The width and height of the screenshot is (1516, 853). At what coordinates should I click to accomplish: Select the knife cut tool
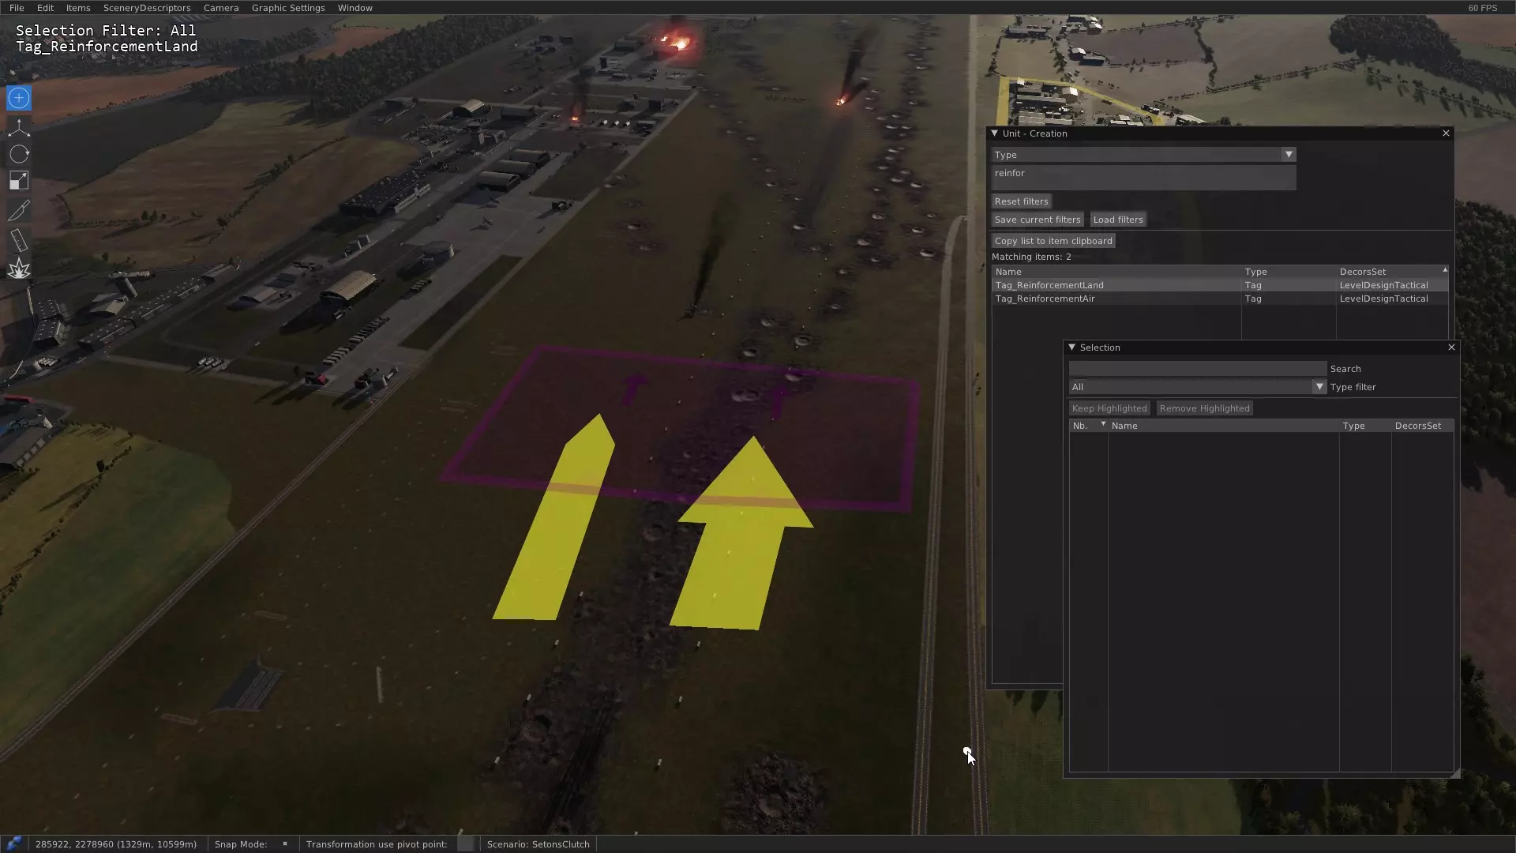[x=19, y=210]
